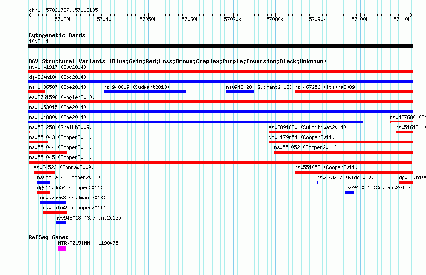
Task: Open nsv948020 (Sudmant2013) variant label
Action: 259,87
